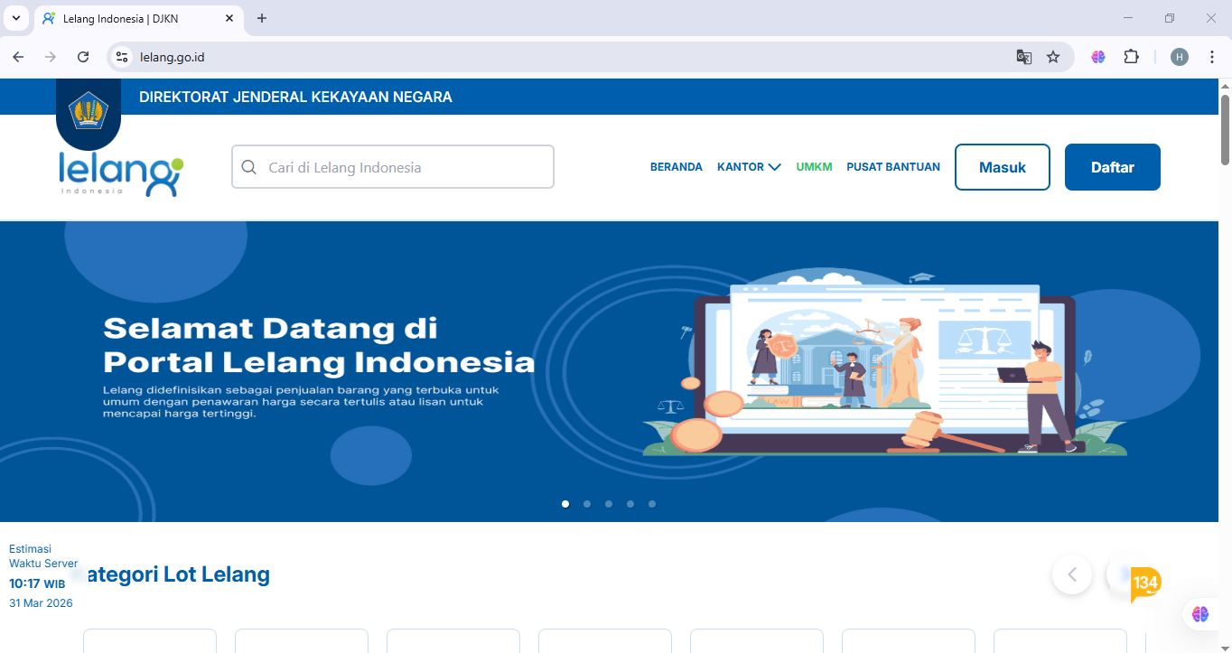Open the browser three-dot menu
Image resolution: width=1232 pixels, height=653 pixels.
coord(1212,56)
